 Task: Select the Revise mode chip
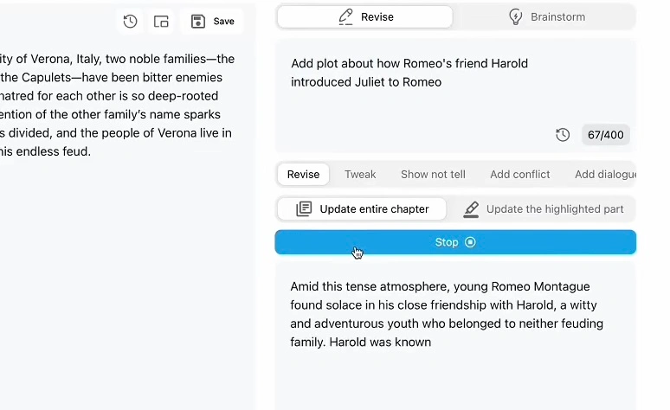click(x=303, y=174)
